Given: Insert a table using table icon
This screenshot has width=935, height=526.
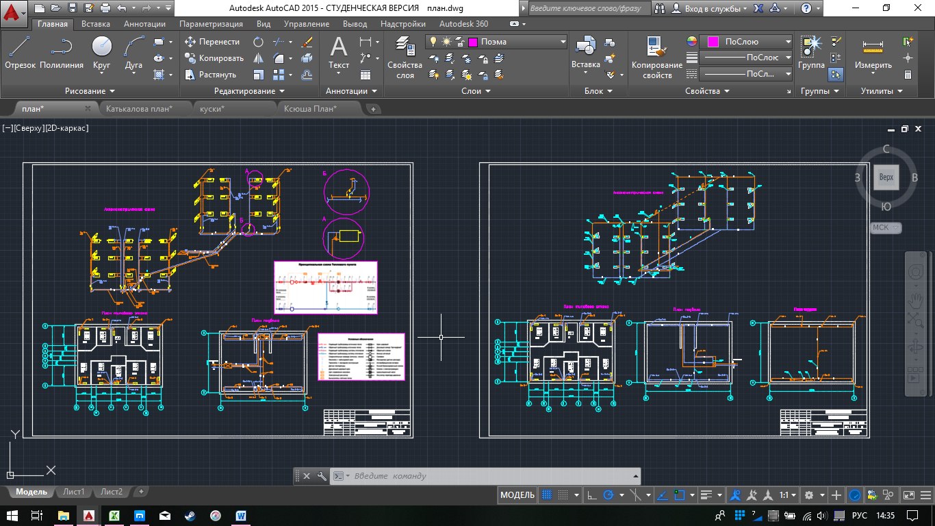Looking at the screenshot, I should click(x=366, y=75).
